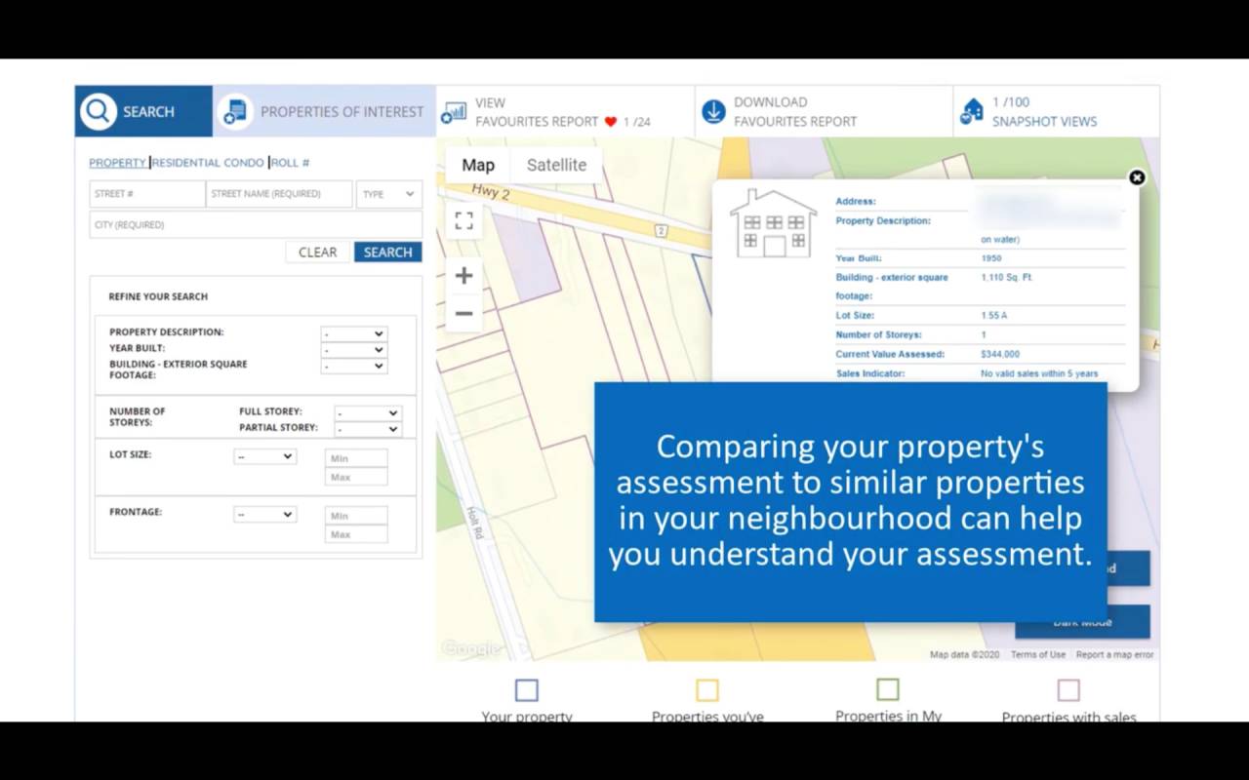Click the View Favourites Report chart icon

454,112
